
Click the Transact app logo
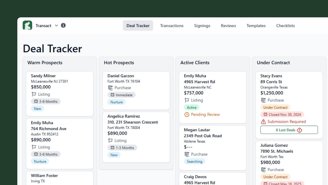coord(27,25)
